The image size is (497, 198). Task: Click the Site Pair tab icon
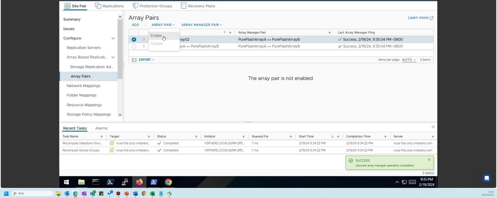point(67,6)
